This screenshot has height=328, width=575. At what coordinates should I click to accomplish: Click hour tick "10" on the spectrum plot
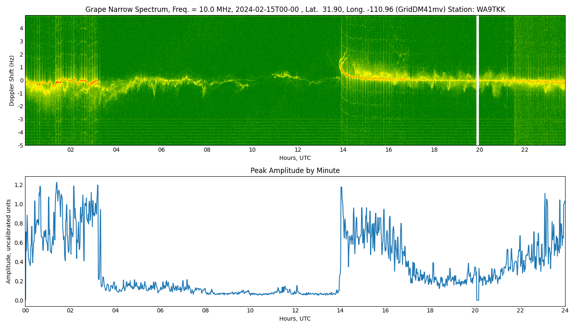coord(252,150)
